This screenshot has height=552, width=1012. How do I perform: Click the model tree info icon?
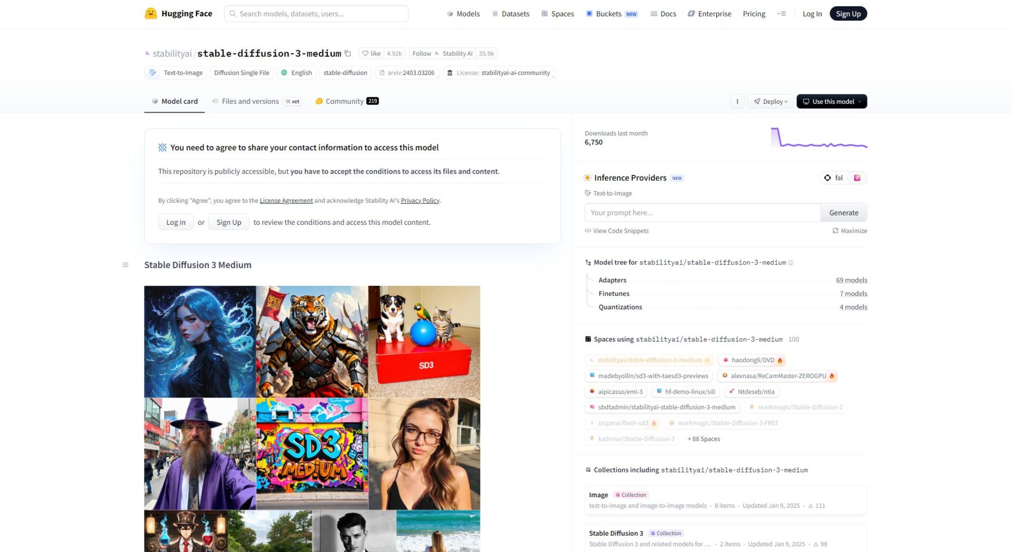(791, 263)
